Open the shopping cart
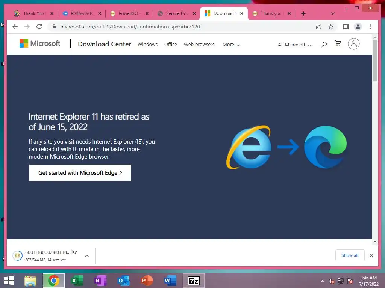The image size is (385, 288). pos(338,43)
